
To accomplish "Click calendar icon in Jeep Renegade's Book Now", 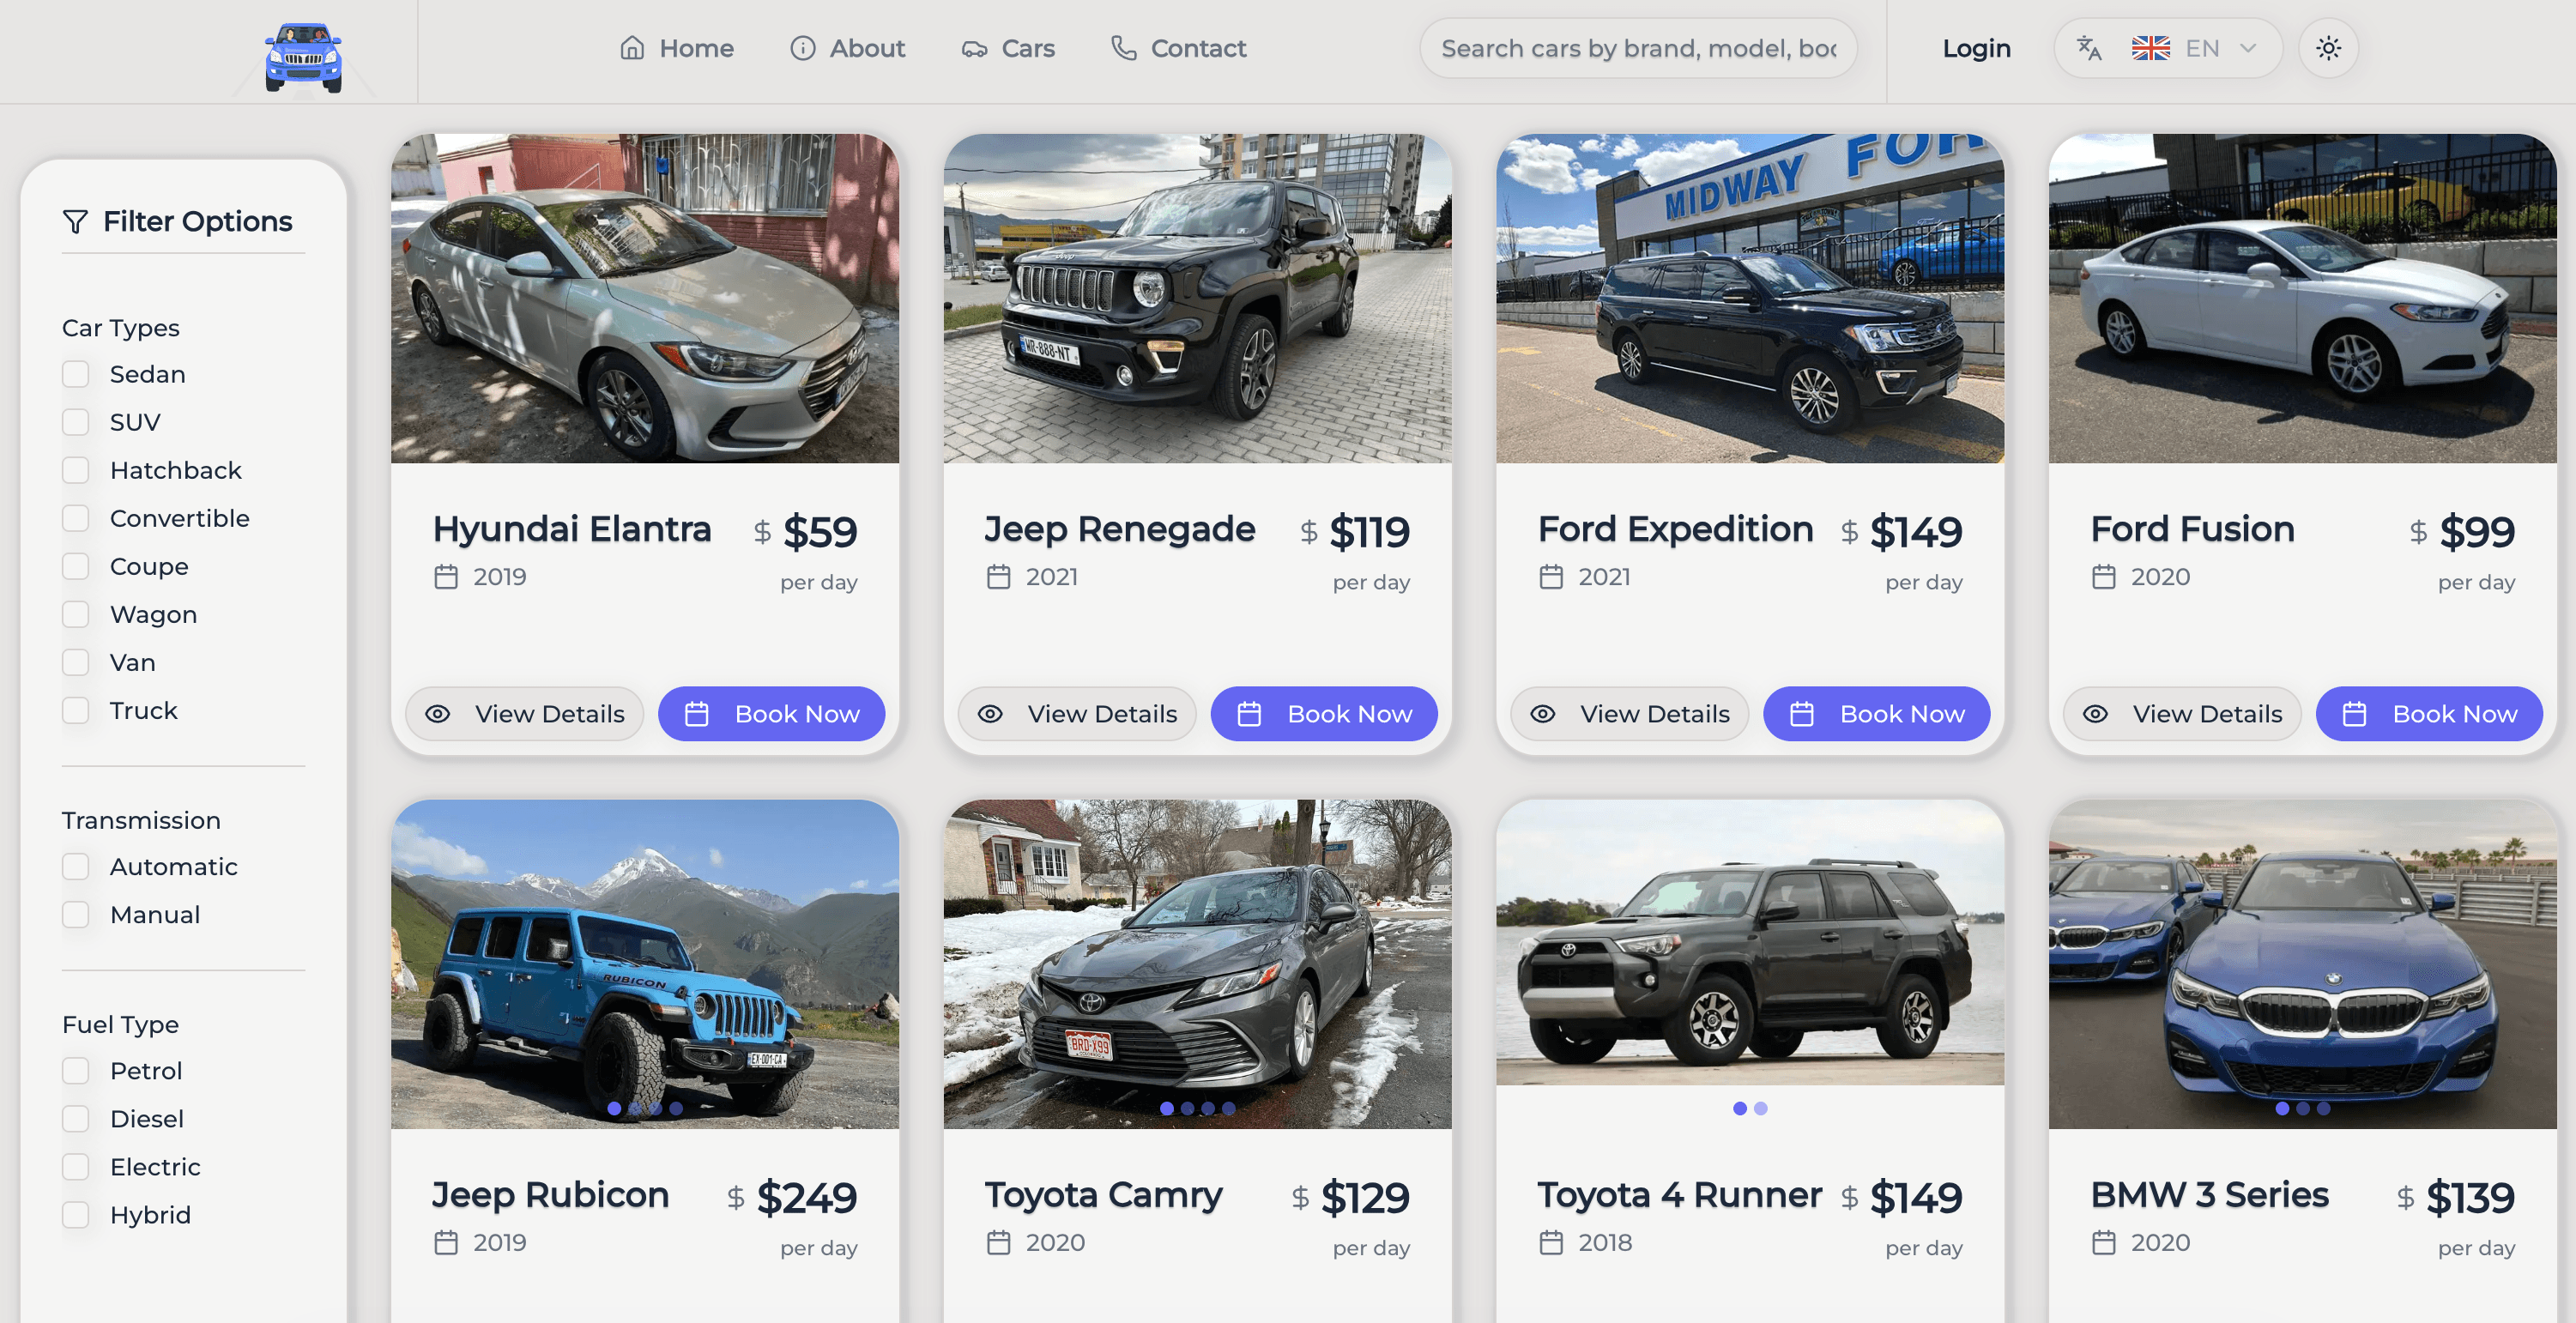I will (x=1249, y=713).
